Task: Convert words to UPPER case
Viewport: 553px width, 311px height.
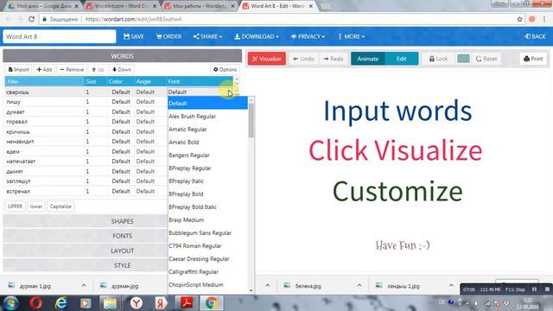Action: [x=15, y=206]
